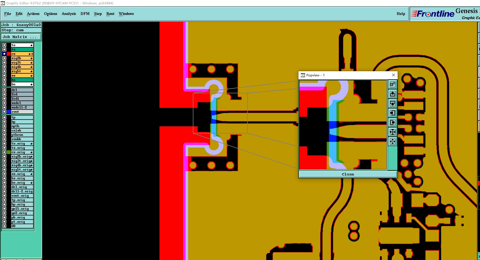
Task: Click the topmost Popview toolbar icon
Action: click(x=392, y=84)
